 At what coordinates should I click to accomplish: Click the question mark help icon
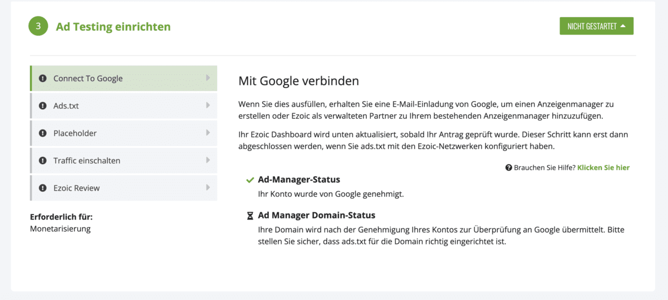click(509, 167)
